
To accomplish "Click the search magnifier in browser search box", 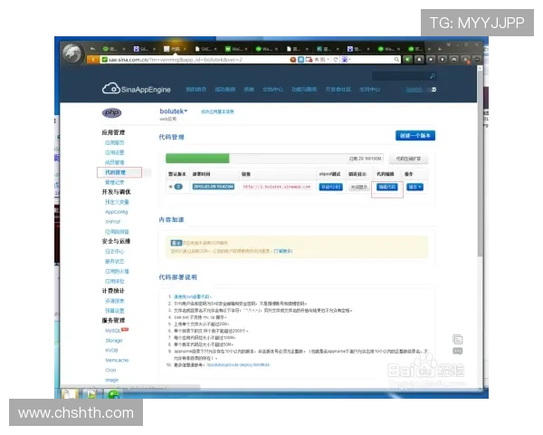I will [396, 60].
